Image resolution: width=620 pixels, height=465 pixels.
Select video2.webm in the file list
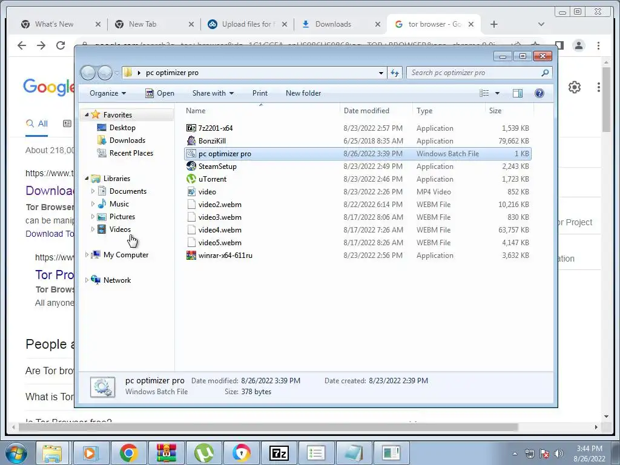(x=220, y=205)
